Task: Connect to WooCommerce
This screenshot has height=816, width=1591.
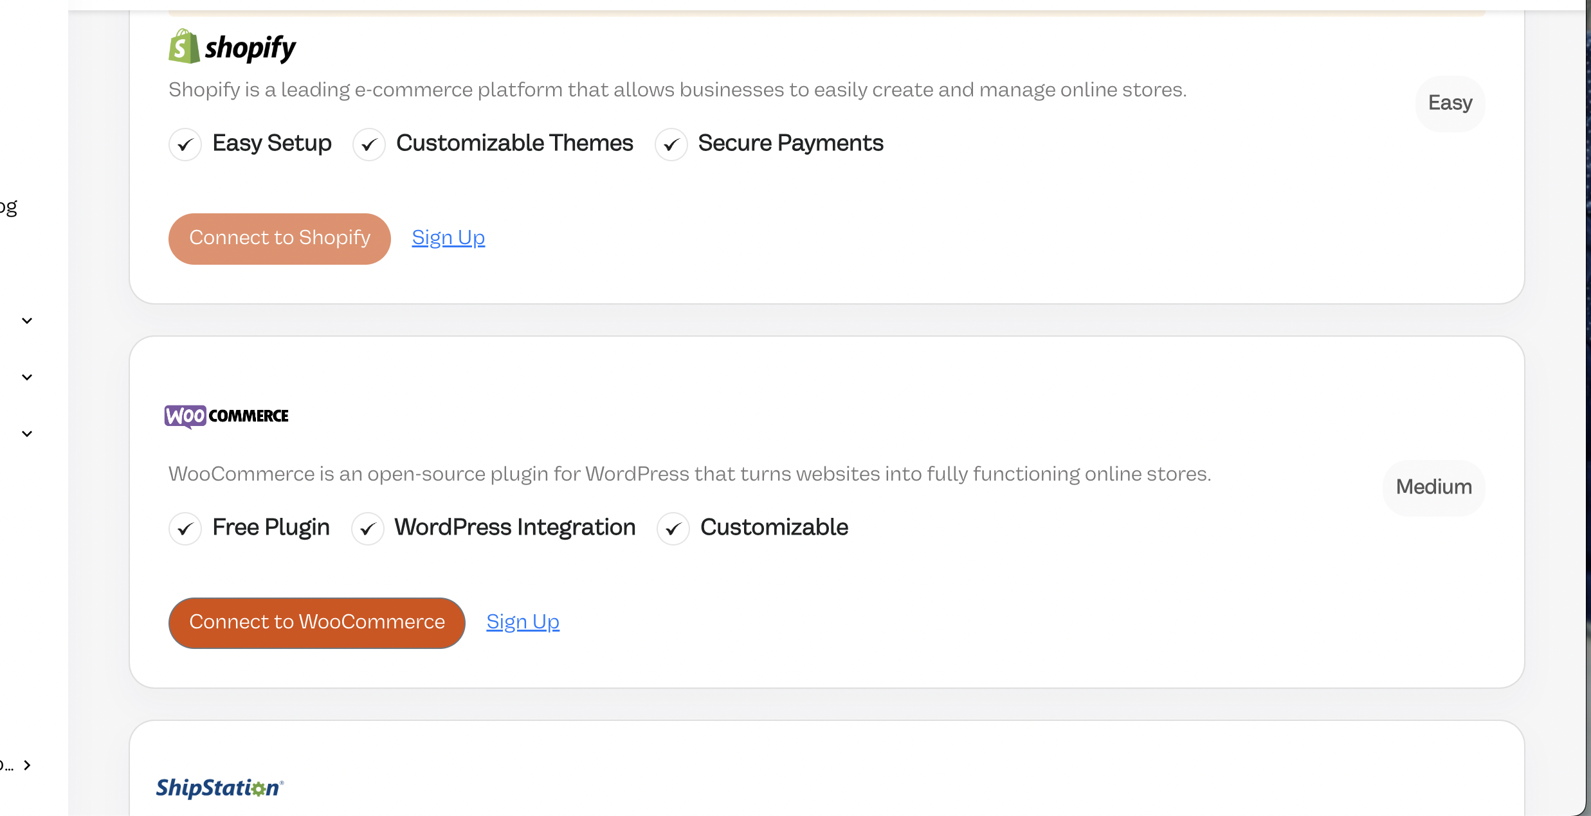Action: click(317, 623)
